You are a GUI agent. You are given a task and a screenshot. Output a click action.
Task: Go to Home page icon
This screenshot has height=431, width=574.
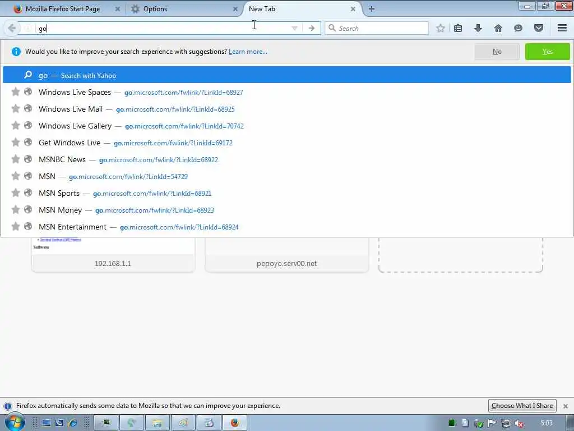click(x=498, y=28)
